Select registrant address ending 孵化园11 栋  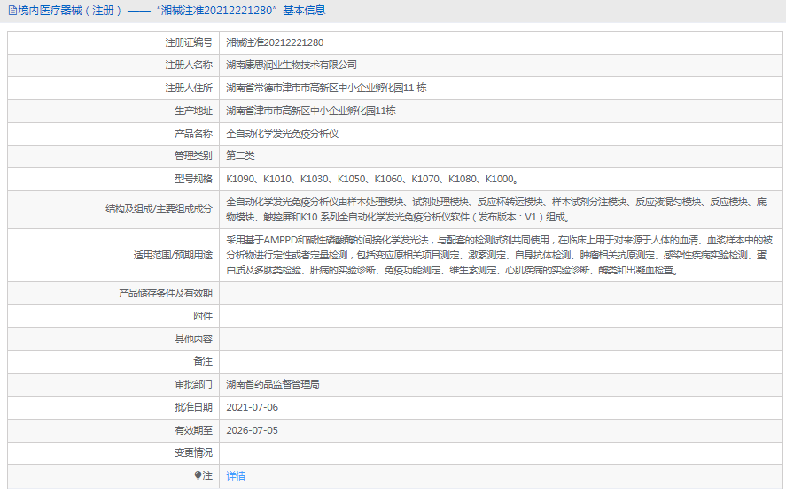tap(326, 88)
